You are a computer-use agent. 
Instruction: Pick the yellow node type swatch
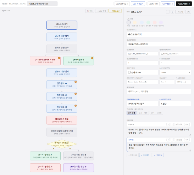coord(135,22)
